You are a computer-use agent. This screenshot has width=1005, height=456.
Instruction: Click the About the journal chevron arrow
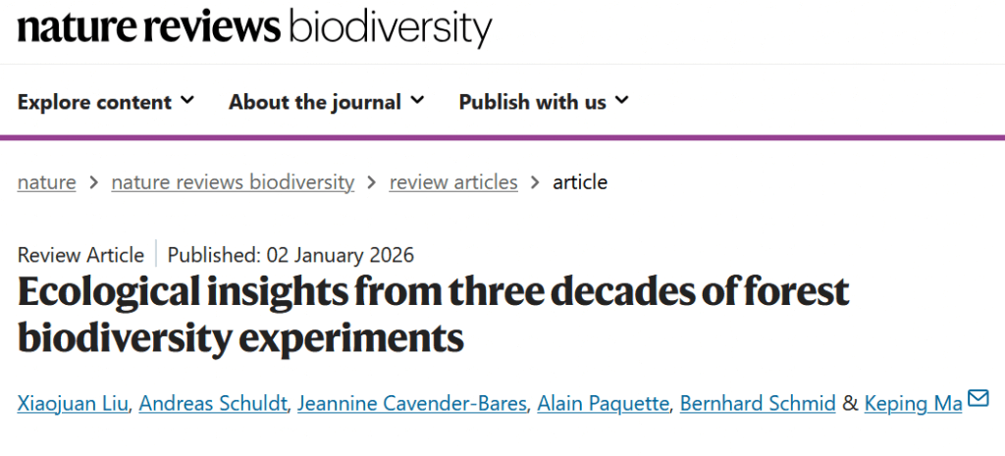[x=417, y=100]
